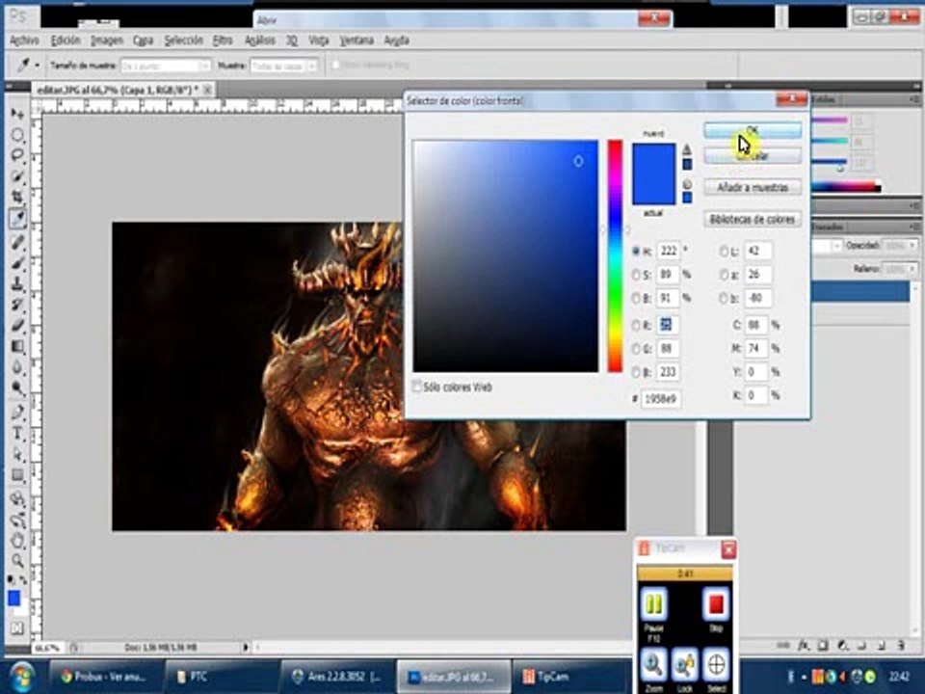Screen dimensions: 925x694
Task: Open Windows Start button
Action: click(x=22, y=677)
